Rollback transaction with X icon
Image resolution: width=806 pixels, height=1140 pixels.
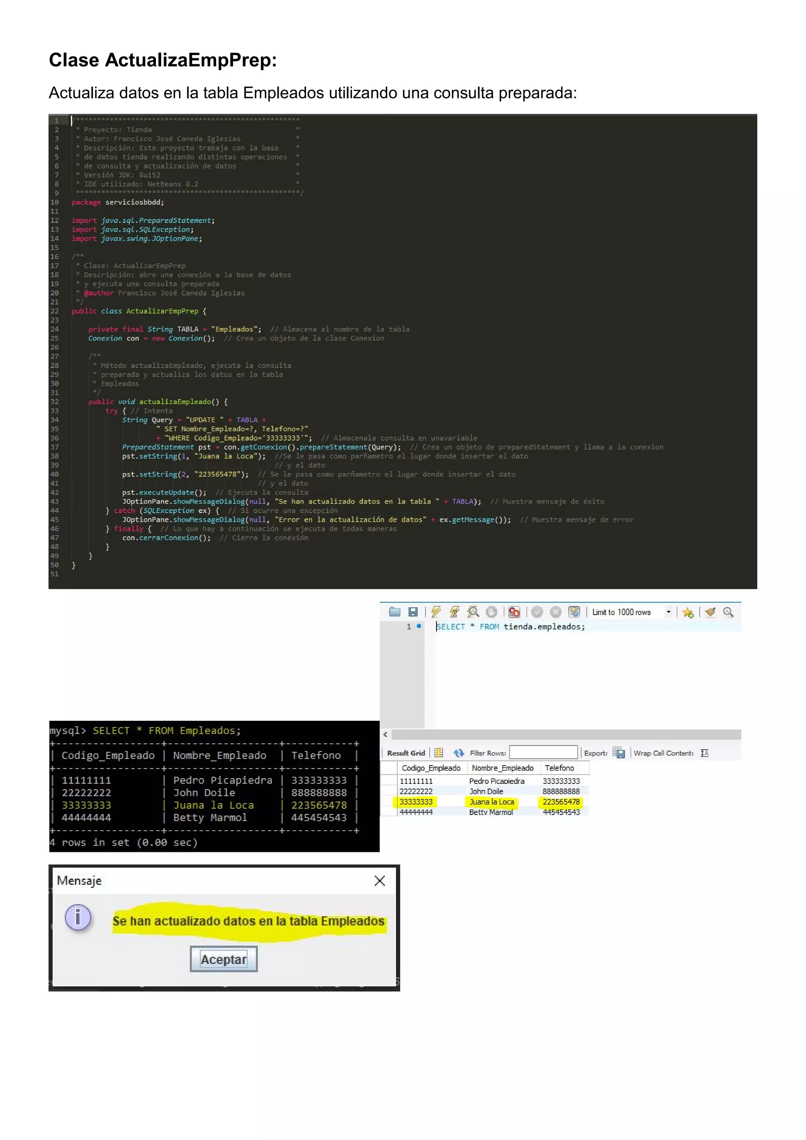pyautogui.click(x=555, y=612)
